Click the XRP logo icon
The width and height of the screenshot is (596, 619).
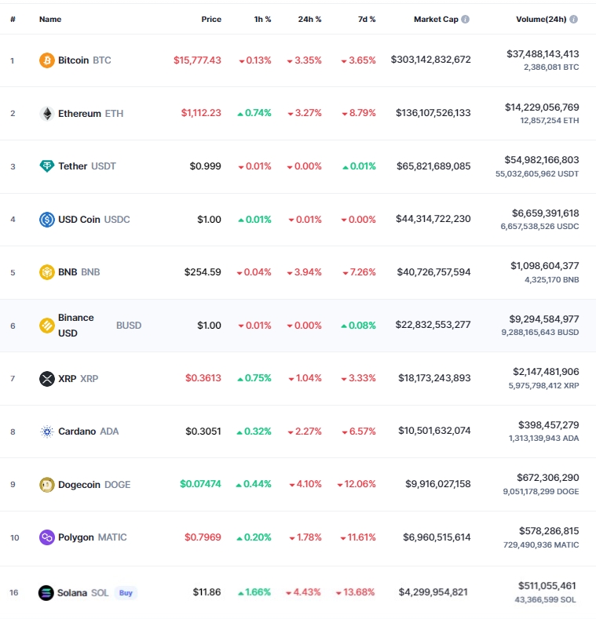click(x=46, y=379)
